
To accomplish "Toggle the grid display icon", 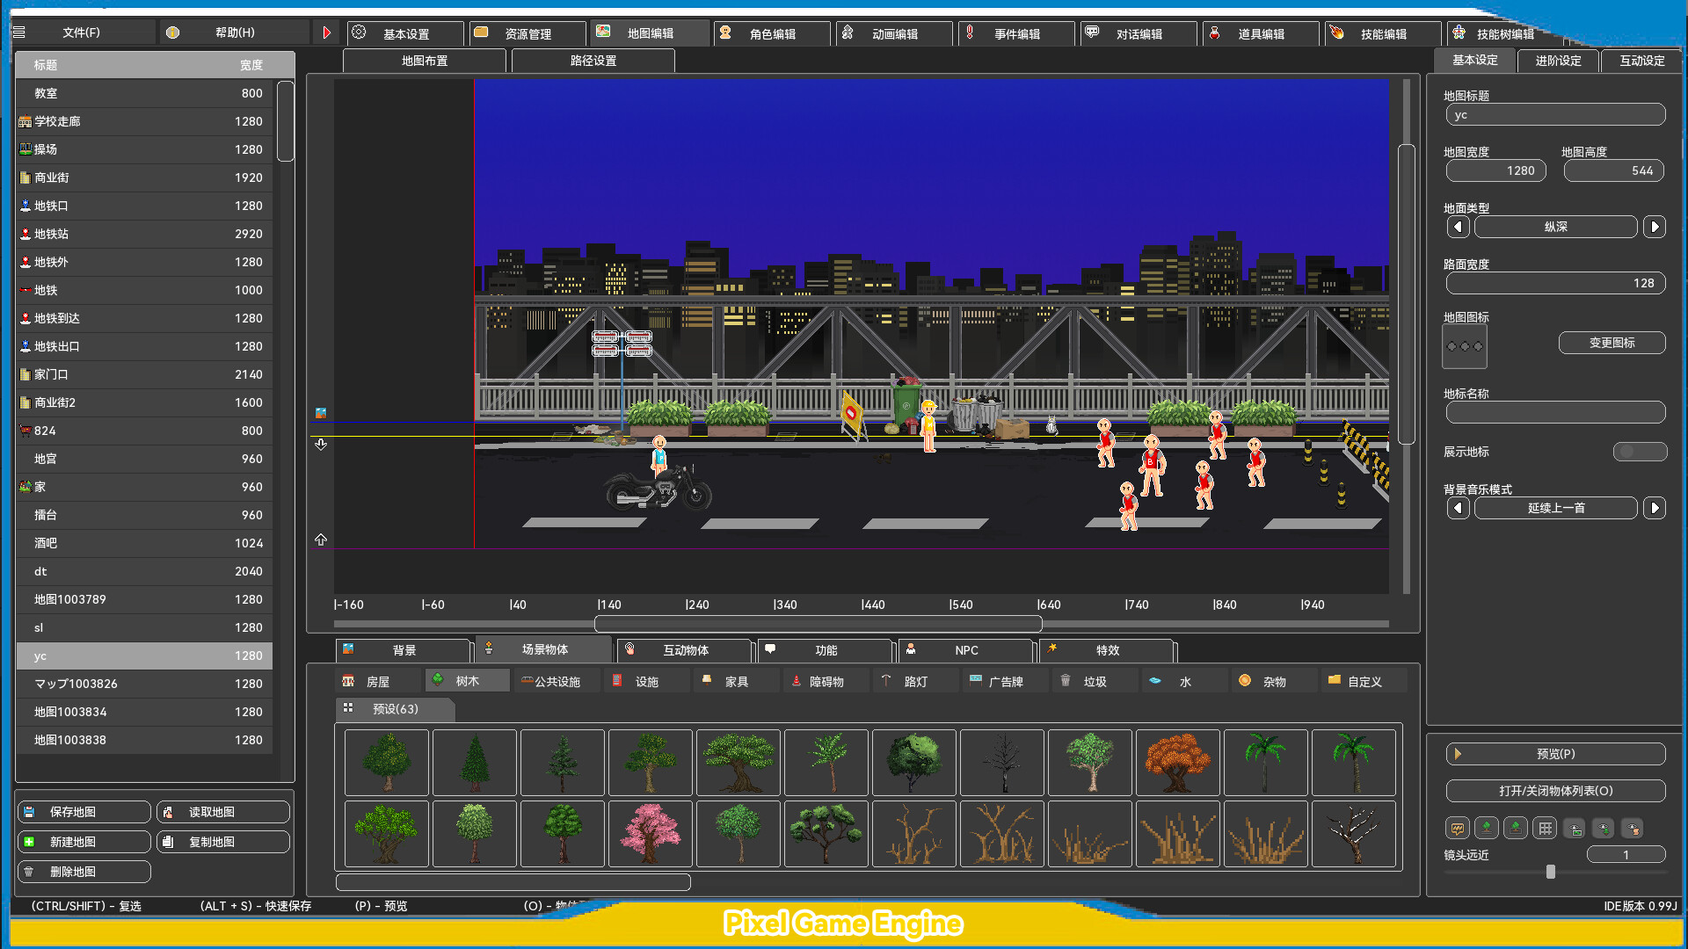I will [x=1544, y=828].
